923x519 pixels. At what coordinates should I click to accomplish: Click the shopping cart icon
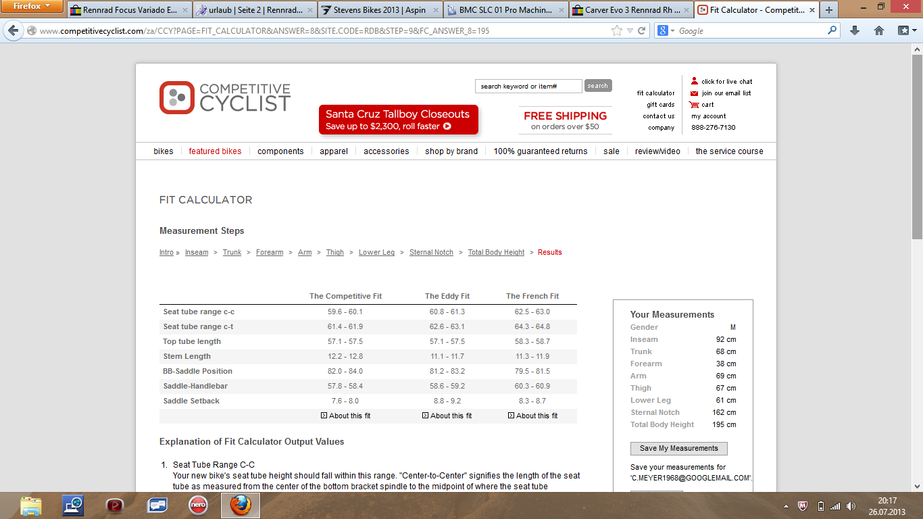pos(694,105)
